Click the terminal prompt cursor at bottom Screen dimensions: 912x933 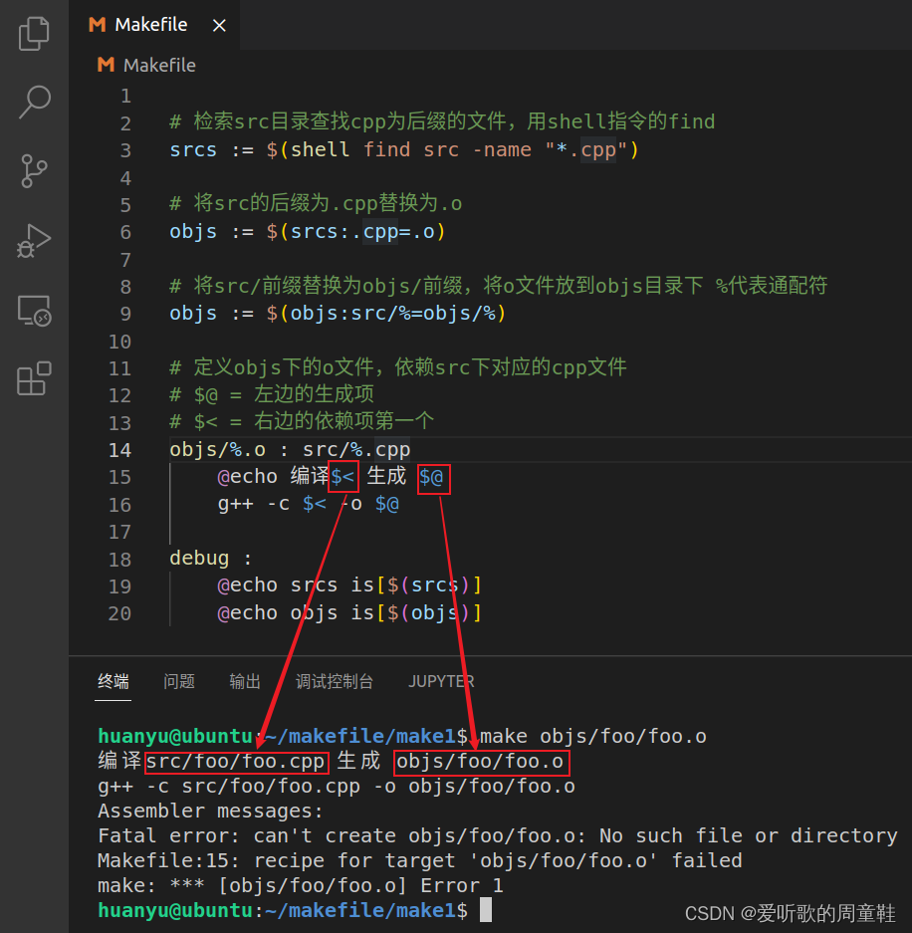(x=486, y=910)
